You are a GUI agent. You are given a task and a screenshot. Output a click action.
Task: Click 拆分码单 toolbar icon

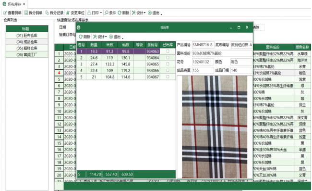coord(26,13)
